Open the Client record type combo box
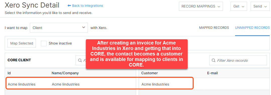271x95 pixels. click(x=59, y=28)
